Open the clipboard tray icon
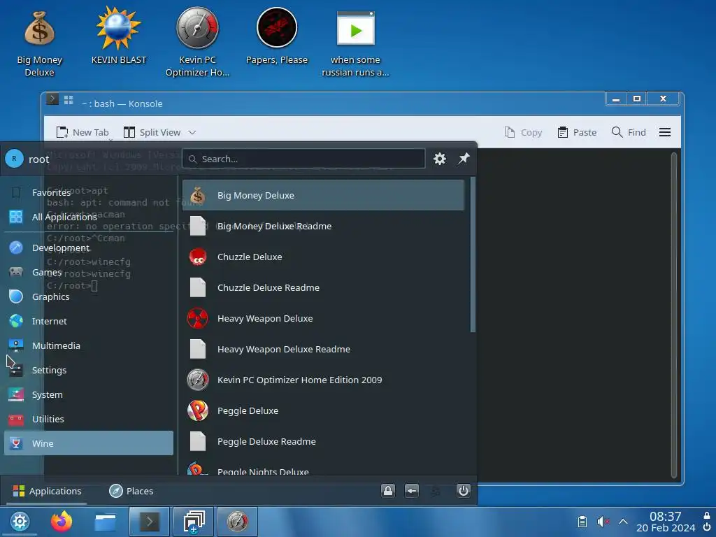The height and width of the screenshot is (537, 716). click(582, 522)
